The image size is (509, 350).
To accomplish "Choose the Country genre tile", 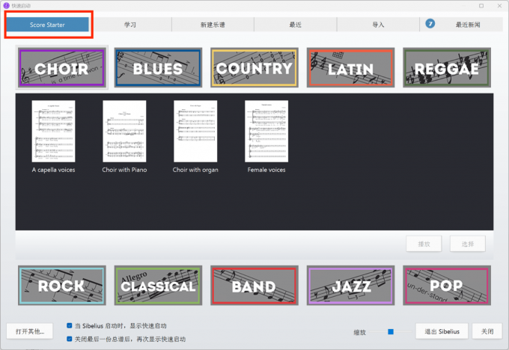I will [254, 68].
